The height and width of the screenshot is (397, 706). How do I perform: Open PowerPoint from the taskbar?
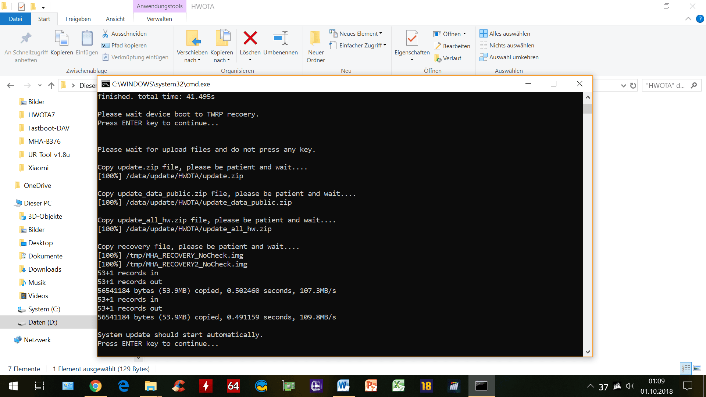(371, 386)
